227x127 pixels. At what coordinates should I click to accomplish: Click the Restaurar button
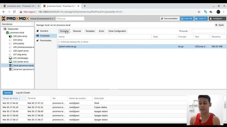64,31
